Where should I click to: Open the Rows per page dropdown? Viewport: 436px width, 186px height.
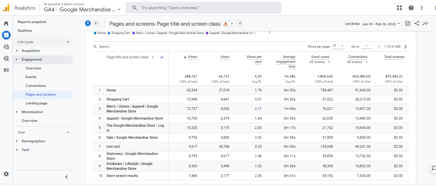(x=338, y=46)
